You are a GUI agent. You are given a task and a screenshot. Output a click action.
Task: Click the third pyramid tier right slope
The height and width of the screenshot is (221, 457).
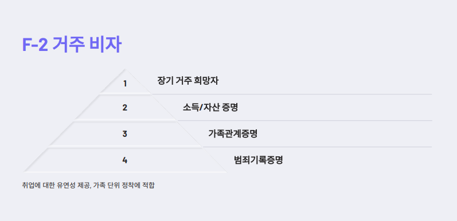coord(189,134)
